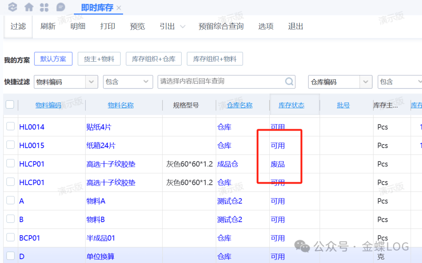Check the BCP01 row checkbox
This screenshot has width=422, height=263.
11,238
